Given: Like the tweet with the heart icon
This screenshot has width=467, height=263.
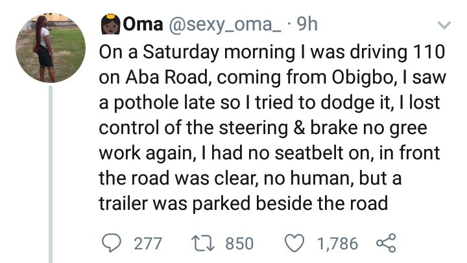Looking at the screenshot, I should pyautogui.click(x=295, y=244).
